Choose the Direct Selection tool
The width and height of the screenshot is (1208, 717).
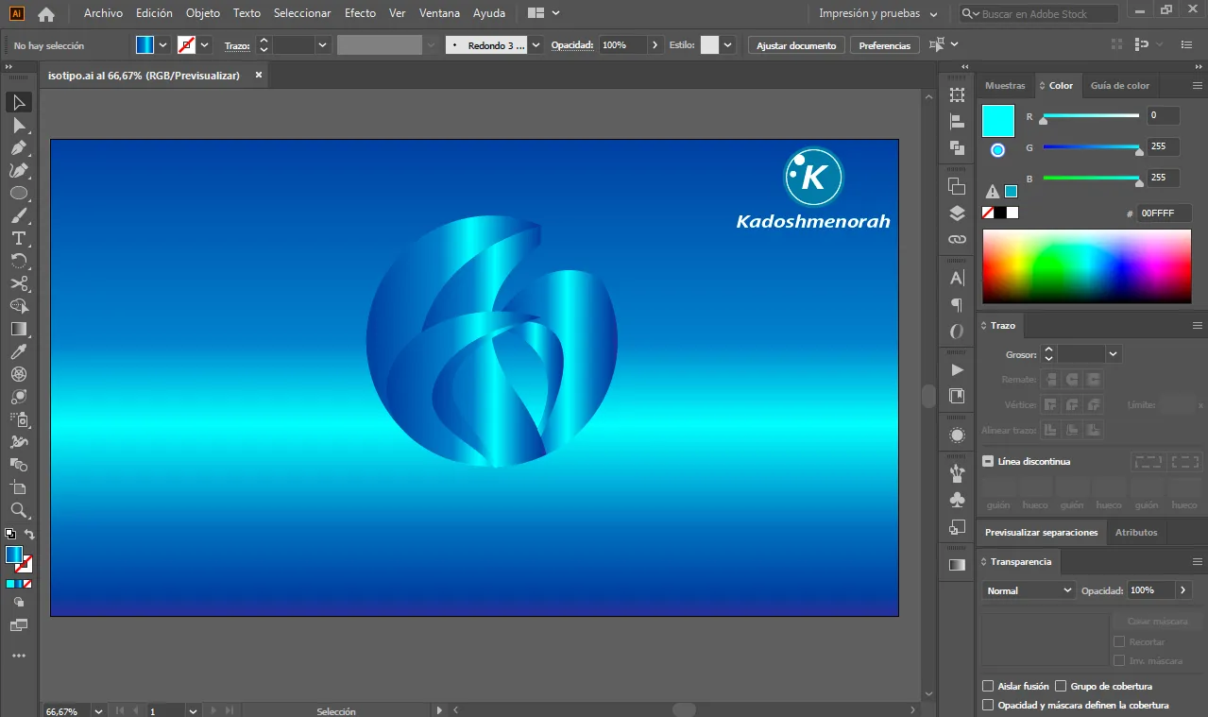click(18, 125)
